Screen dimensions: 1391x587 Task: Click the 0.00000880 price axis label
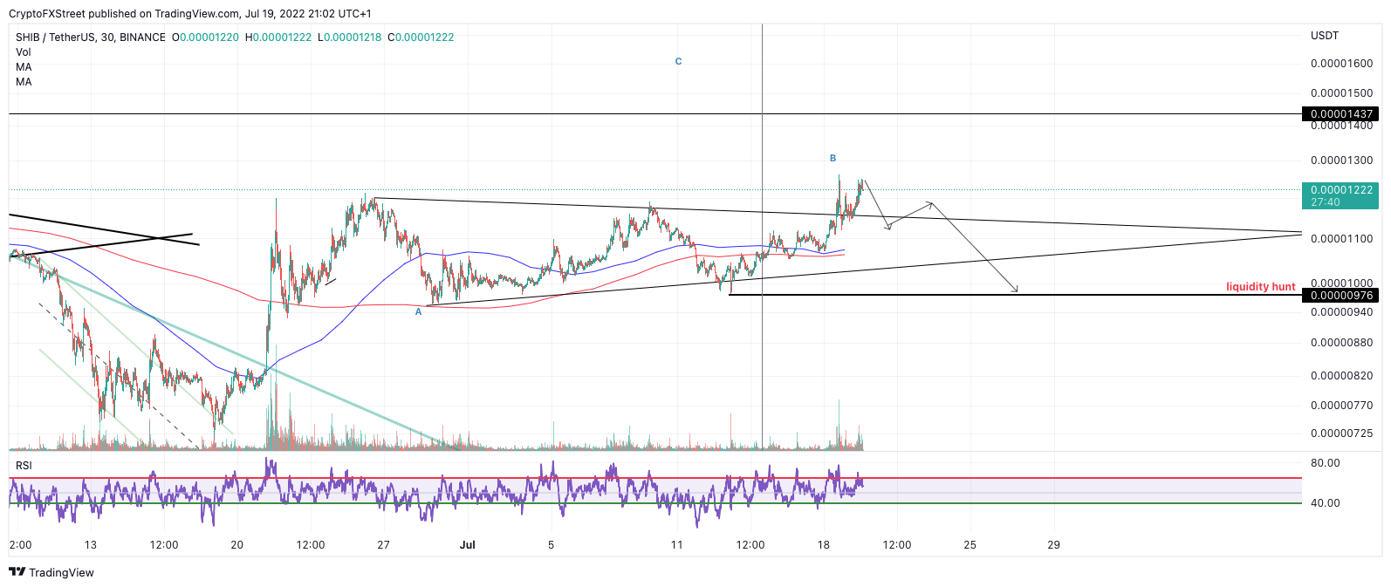point(1341,342)
